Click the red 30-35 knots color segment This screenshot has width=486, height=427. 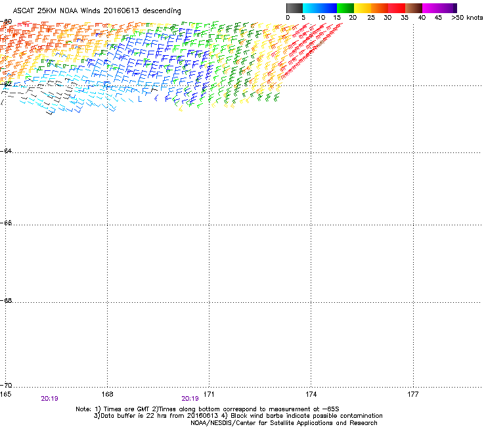397,8
